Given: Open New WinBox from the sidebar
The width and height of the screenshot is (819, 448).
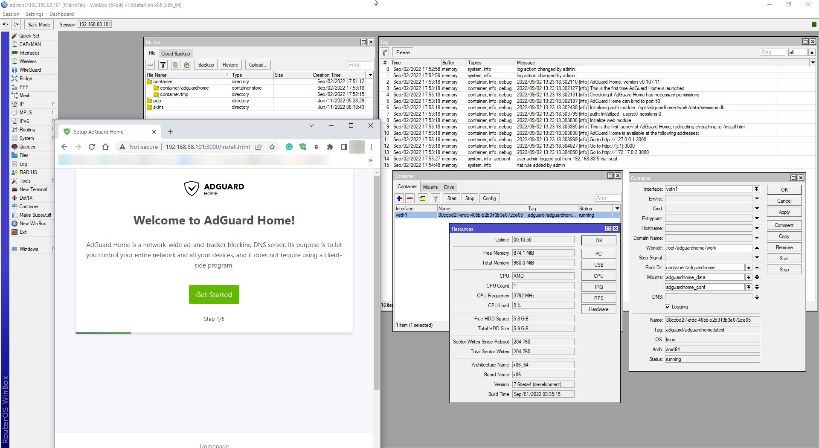Looking at the screenshot, I should click(32, 224).
